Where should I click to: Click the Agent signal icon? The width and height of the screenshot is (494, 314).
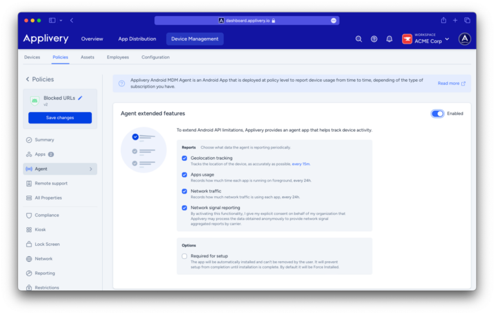pos(29,169)
